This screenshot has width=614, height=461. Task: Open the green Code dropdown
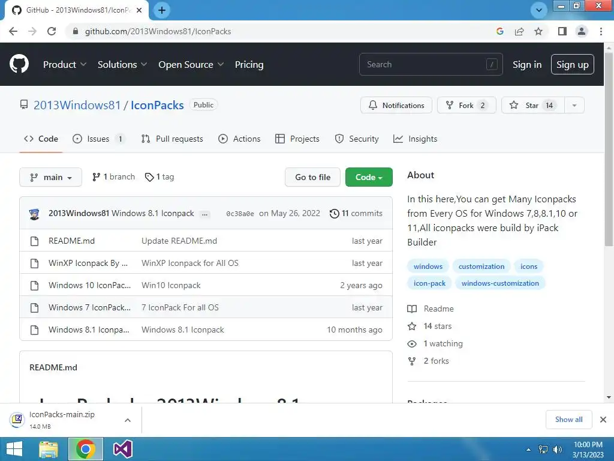tap(369, 177)
